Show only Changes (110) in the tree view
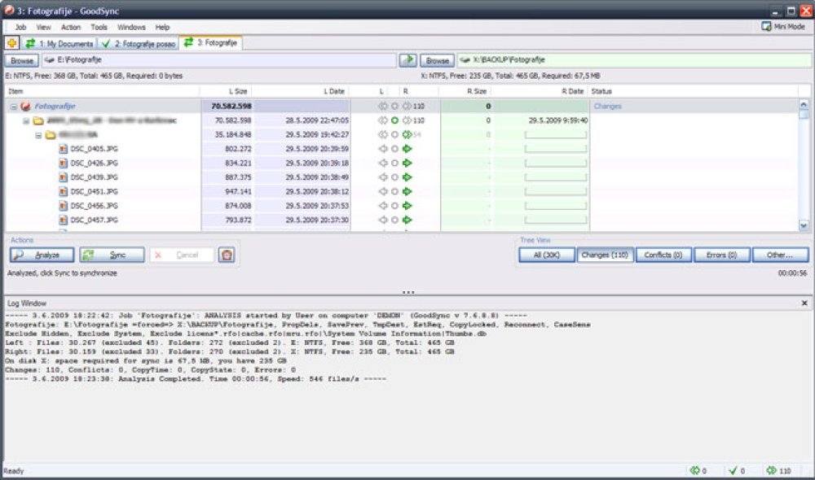815x480 pixels. coord(605,255)
